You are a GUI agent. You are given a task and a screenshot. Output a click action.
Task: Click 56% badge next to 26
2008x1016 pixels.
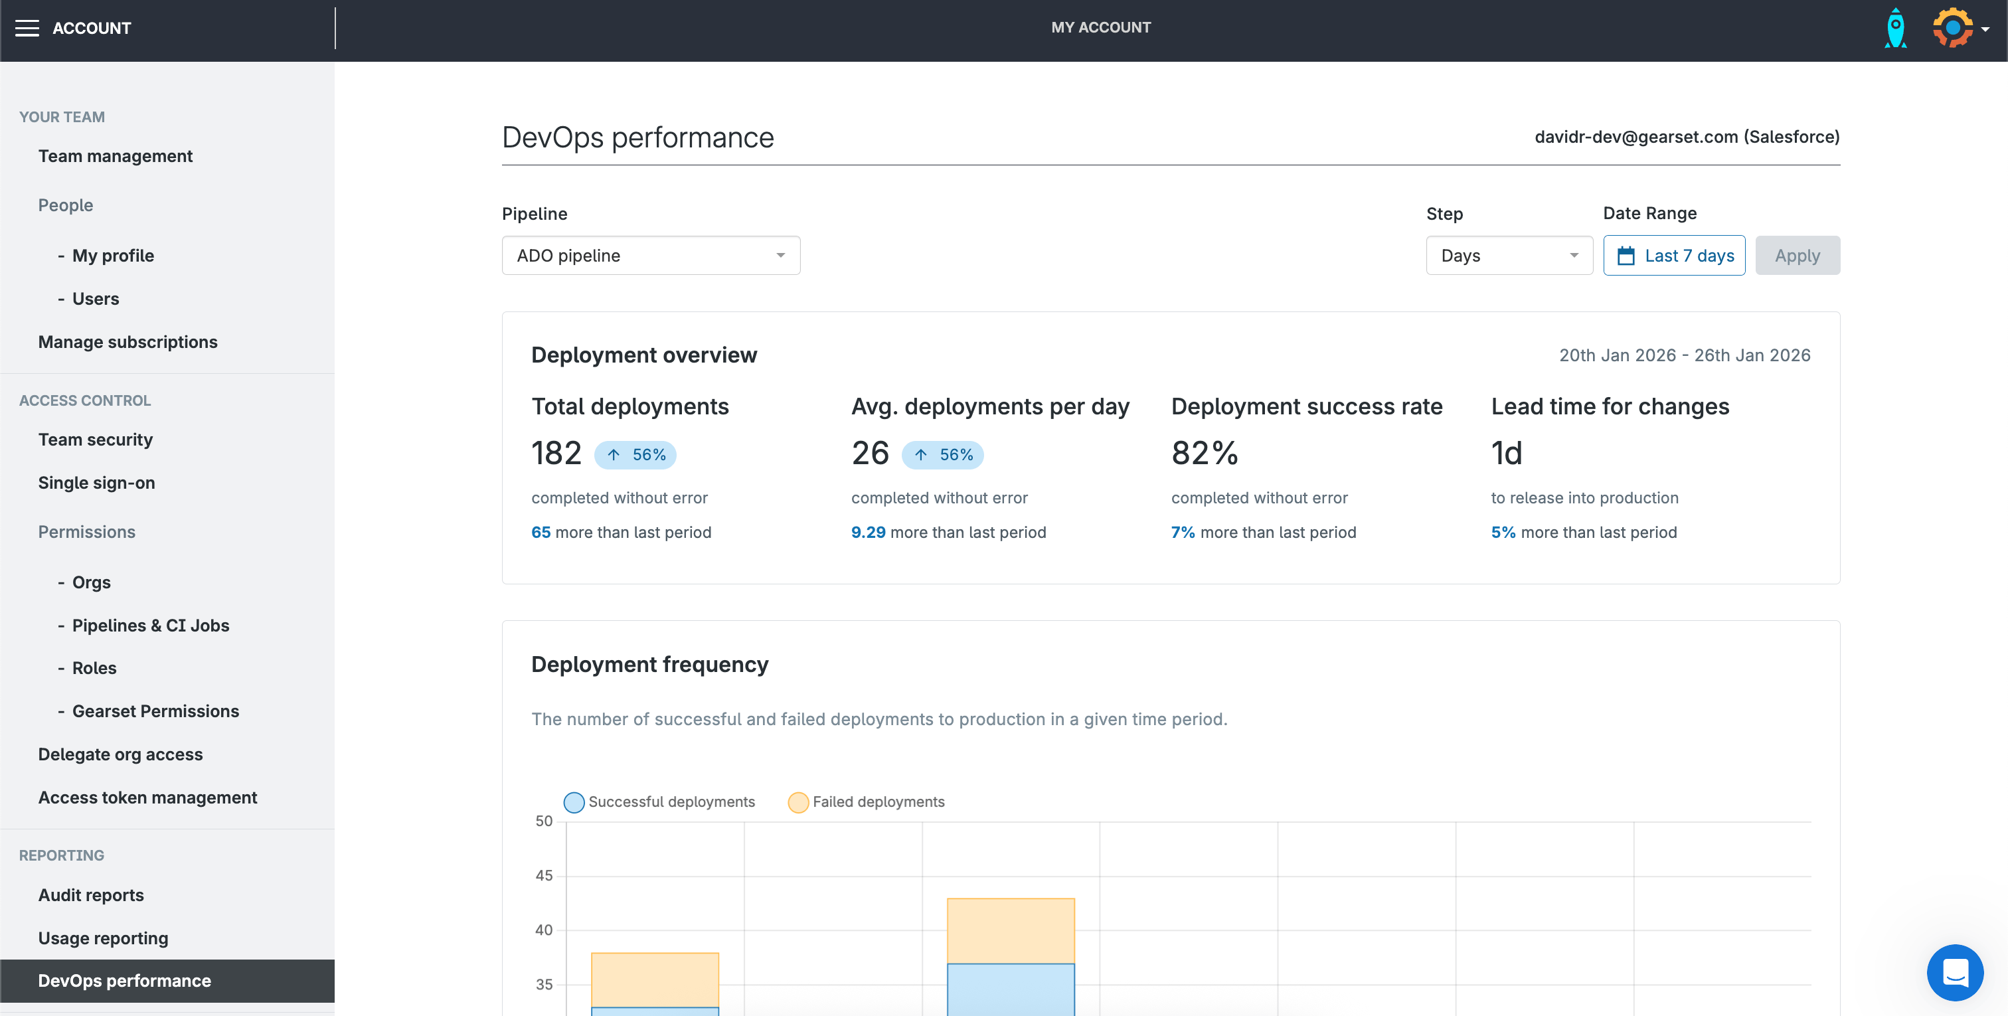(942, 455)
